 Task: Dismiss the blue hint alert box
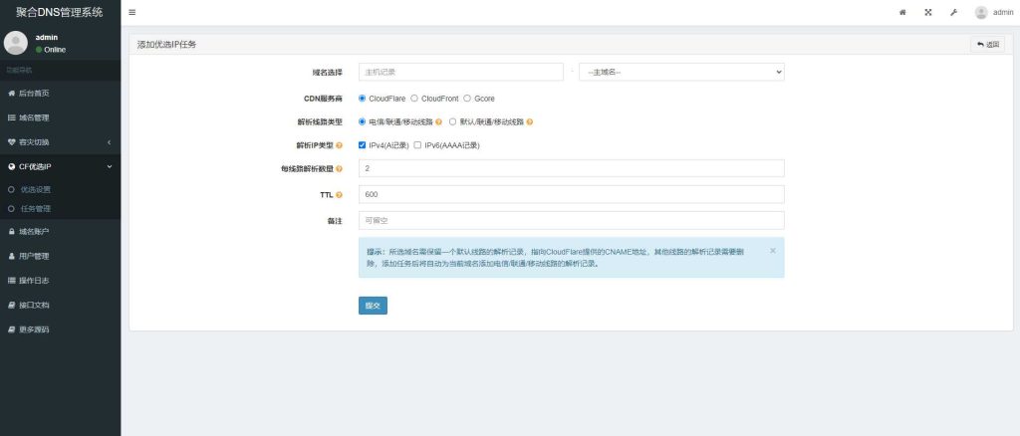pyautogui.click(x=772, y=250)
